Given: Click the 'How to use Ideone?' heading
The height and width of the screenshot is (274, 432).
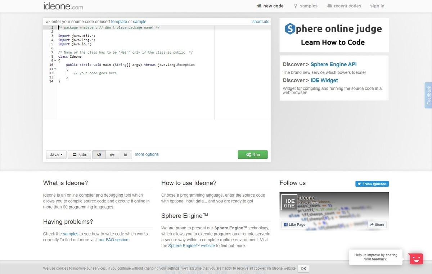Looking at the screenshot, I should pos(189,183).
